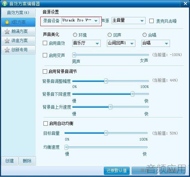Click the 还原默认值 button
Viewport: 190px width, 177px height.
pyautogui.click(x=117, y=171)
